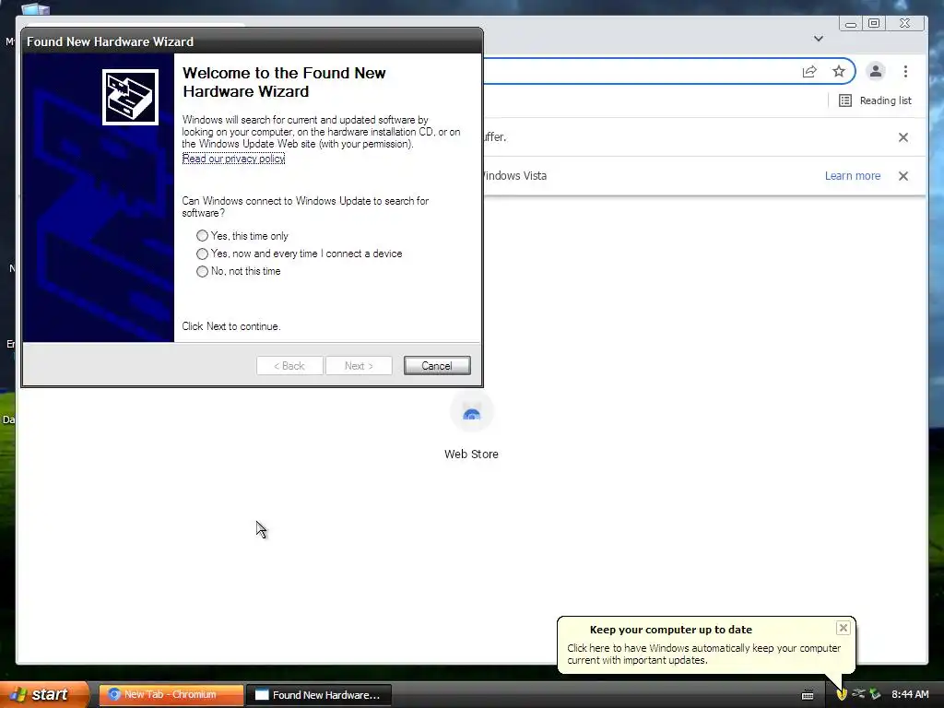Minimize the Chromium window

(x=851, y=23)
